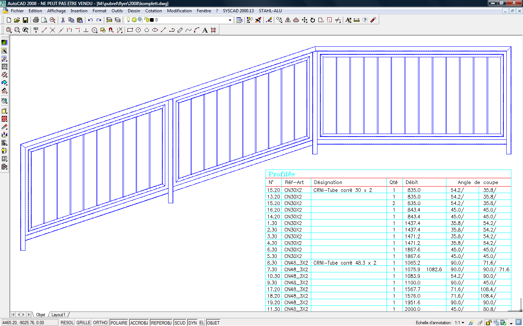This screenshot has width=523, height=326.
Task: Select the Rotate tool icon
Action: click(x=313, y=20)
